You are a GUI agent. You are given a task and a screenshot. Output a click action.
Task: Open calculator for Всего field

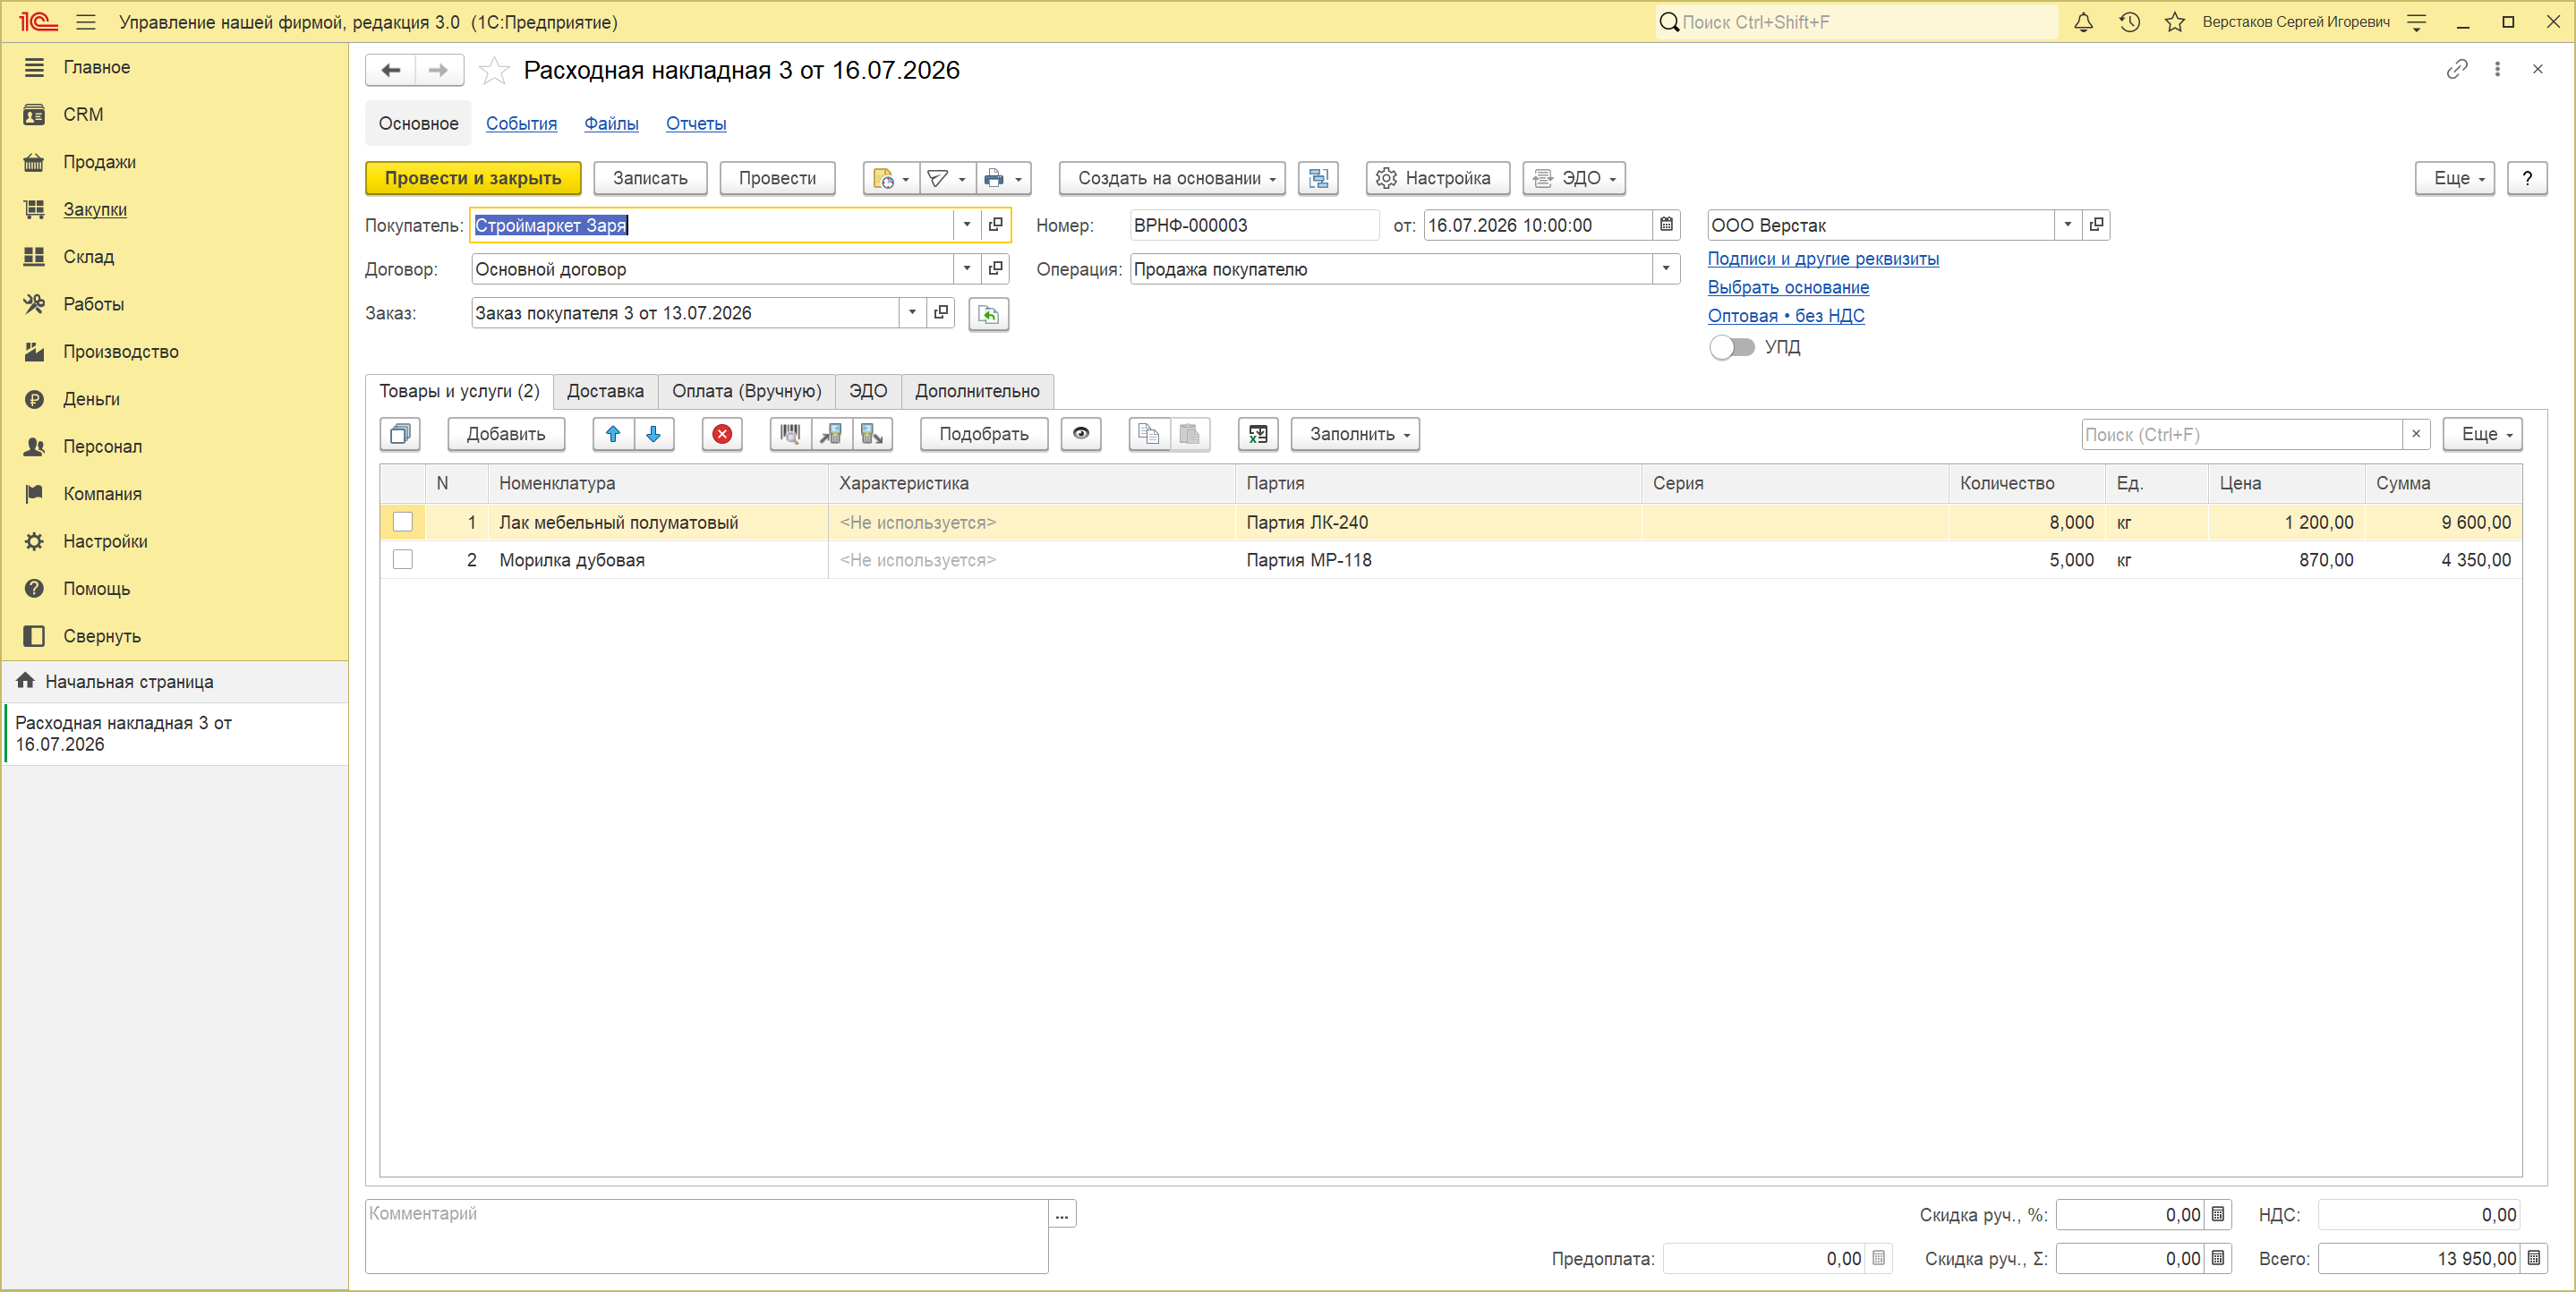[x=2533, y=1259]
